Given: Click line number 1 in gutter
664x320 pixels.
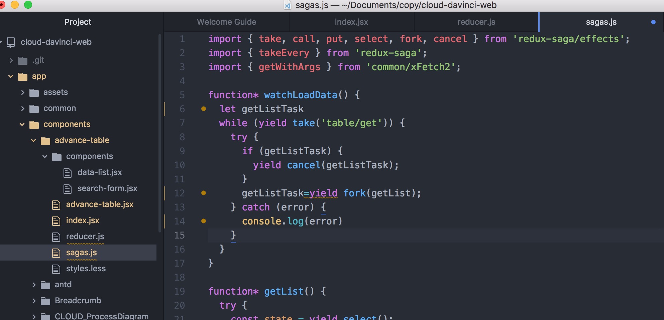Looking at the screenshot, I should 182,39.
